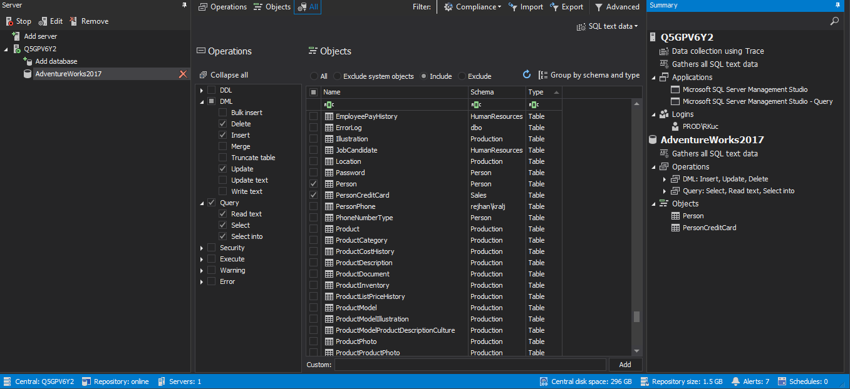The height and width of the screenshot is (389, 850).
Task: Click the Import filter icon
Action: 513,7
